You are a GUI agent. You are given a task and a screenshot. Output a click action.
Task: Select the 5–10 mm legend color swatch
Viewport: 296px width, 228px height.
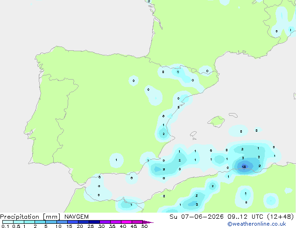point(51,222)
